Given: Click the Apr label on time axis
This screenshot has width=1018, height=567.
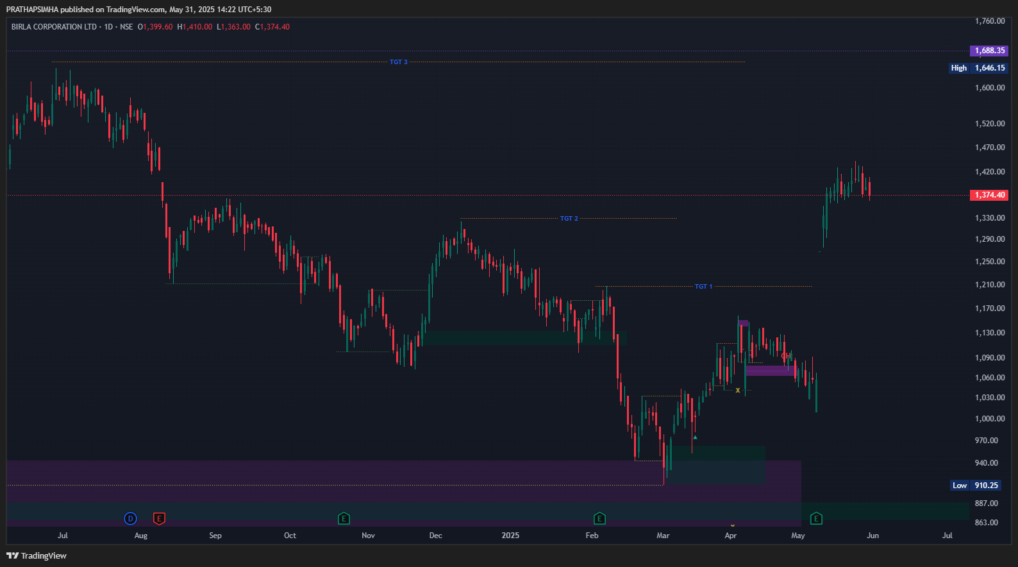Looking at the screenshot, I should tap(731, 536).
